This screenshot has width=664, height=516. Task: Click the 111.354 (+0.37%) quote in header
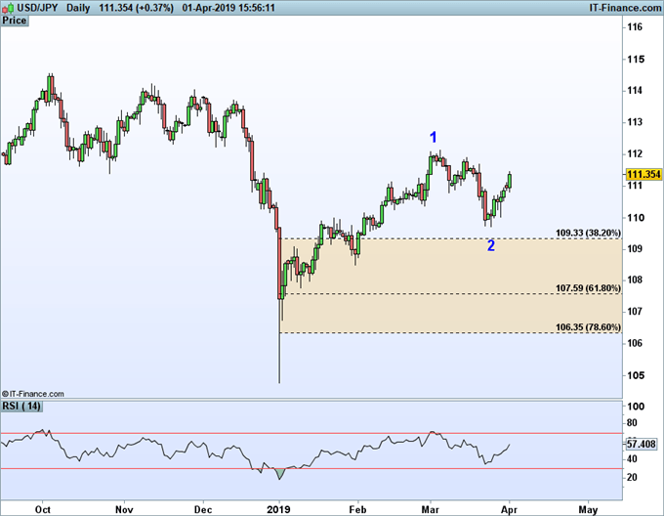click(137, 8)
